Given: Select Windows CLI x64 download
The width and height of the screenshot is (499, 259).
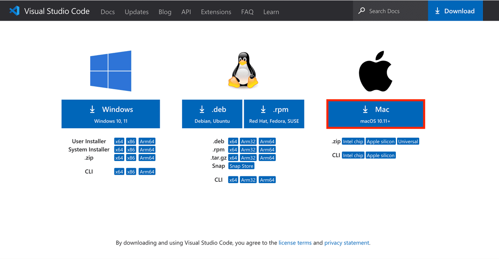Looking at the screenshot, I should [119, 172].
